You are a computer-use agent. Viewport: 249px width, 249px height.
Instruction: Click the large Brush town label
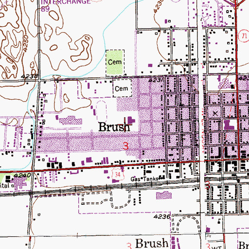114,127
